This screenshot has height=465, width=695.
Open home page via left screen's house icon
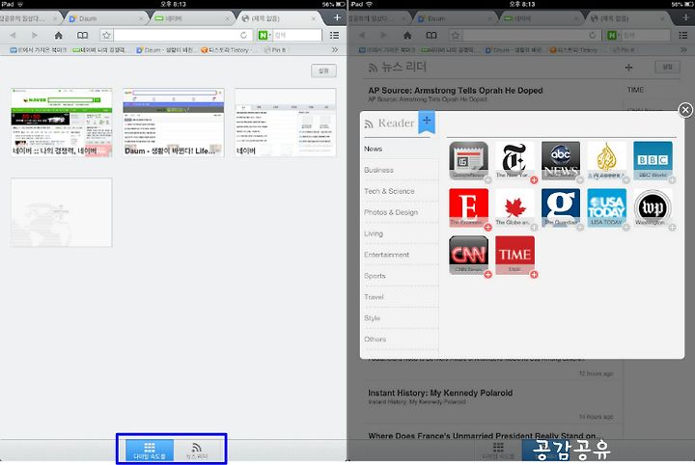[x=59, y=35]
